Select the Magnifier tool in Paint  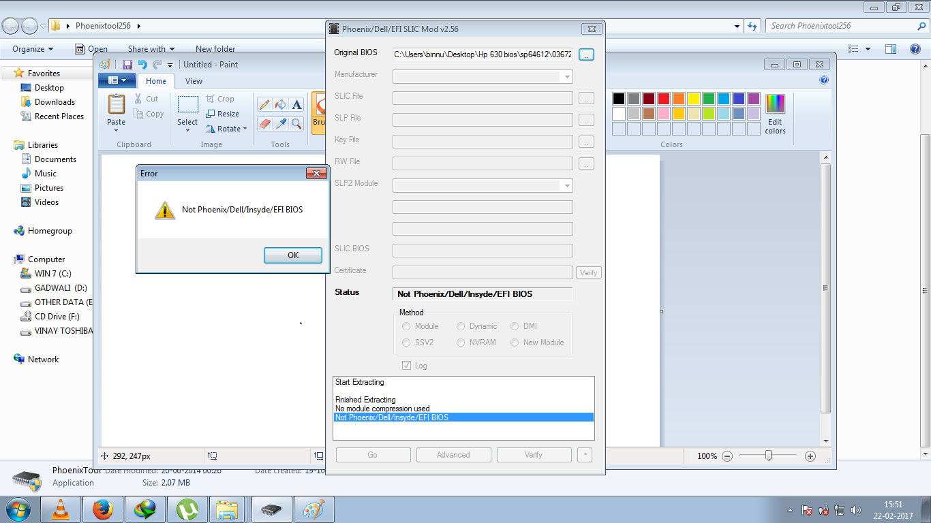pos(296,124)
